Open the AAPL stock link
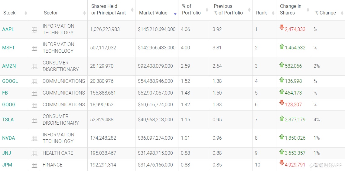 pos(8,30)
